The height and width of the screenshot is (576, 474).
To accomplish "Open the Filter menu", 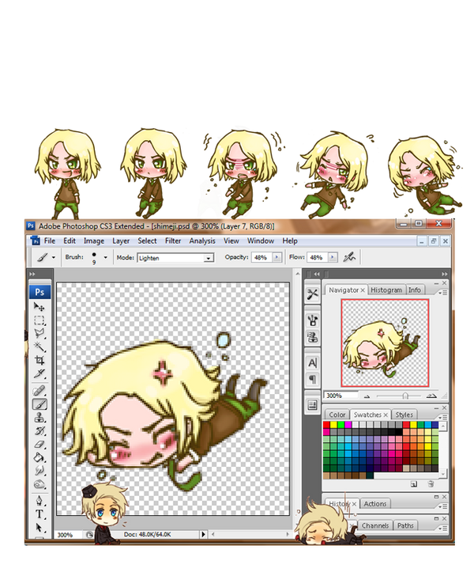I will click(x=173, y=241).
